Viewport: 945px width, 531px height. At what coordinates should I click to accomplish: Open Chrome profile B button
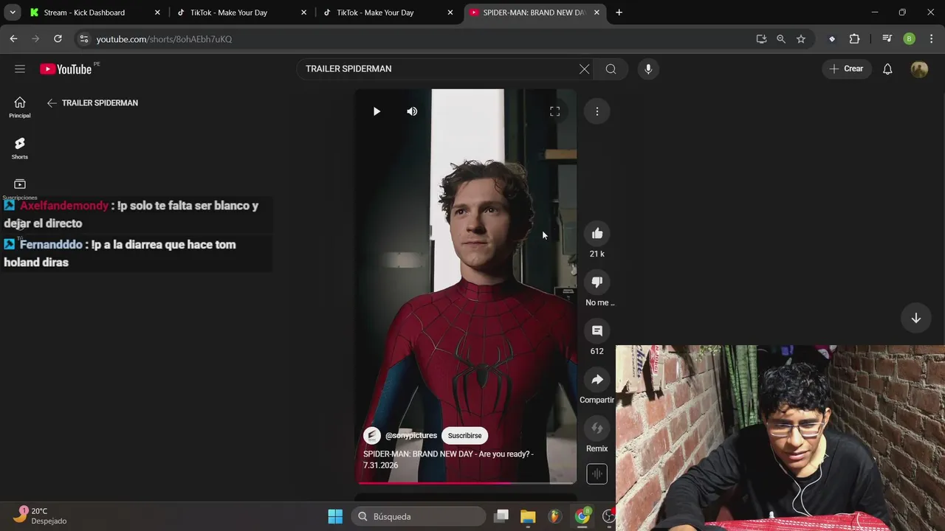(x=909, y=39)
